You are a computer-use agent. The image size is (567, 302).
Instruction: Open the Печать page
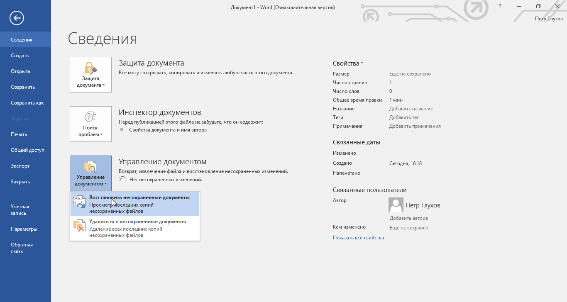(19, 134)
